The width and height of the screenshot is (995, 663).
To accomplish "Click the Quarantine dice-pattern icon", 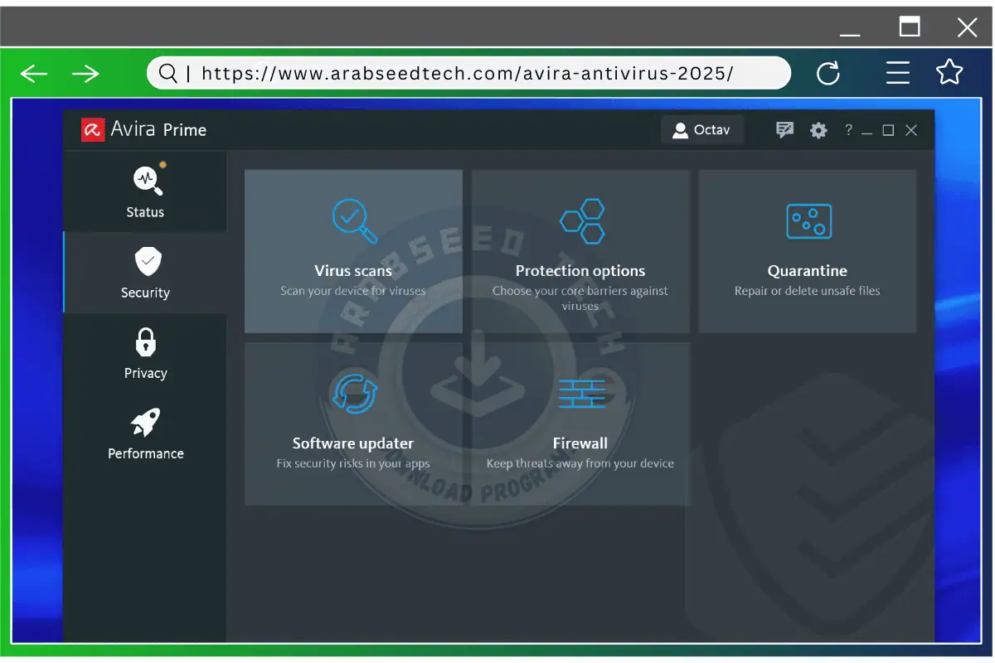I will [x=807, y=220].
